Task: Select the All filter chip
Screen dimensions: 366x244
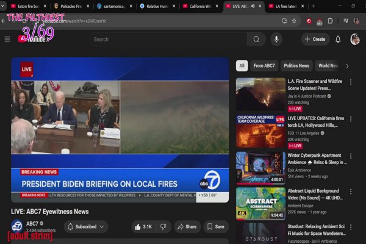Action: pyautogui.click(x=242, y=66)
